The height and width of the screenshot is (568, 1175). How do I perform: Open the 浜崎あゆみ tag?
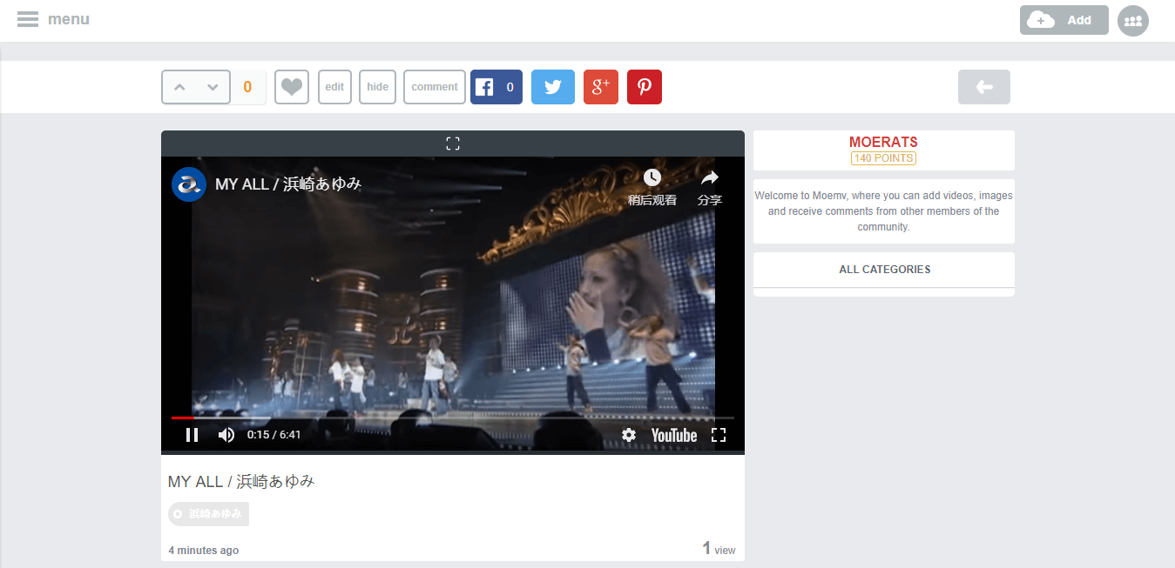click(209, 514)
